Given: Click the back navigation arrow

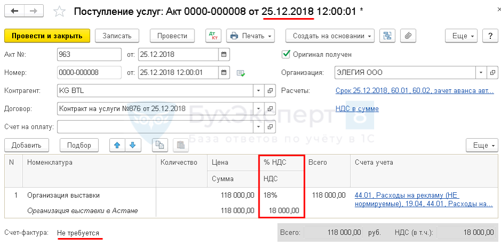Looking at the screenshot, I should tap(14, 11).
